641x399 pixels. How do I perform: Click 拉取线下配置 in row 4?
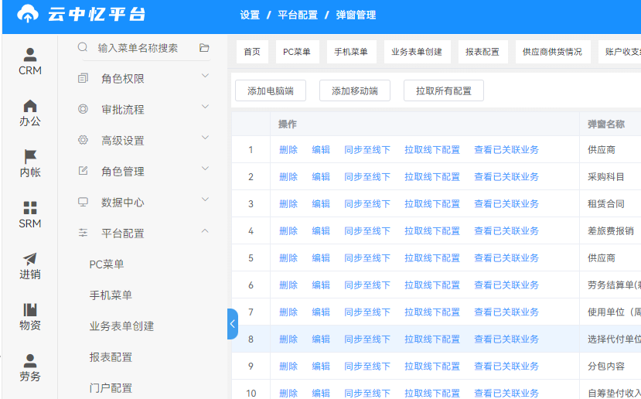coord(432,230)
